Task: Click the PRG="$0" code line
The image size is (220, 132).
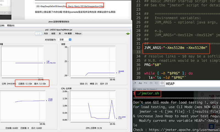Action: coord(153,65)
